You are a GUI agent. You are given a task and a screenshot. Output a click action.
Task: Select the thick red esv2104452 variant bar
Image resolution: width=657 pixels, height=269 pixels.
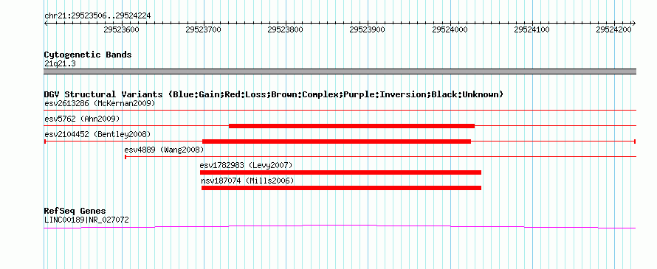[337, 142]
